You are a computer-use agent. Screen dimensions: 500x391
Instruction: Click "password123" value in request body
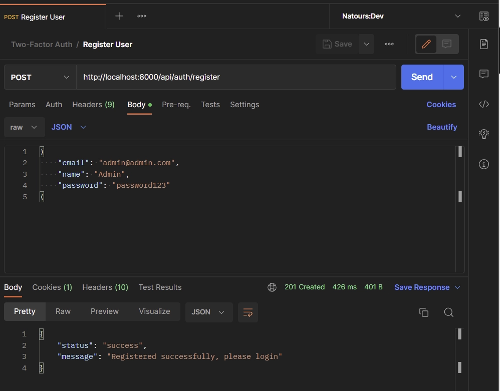pyautogui.click(x=141, y=185)
